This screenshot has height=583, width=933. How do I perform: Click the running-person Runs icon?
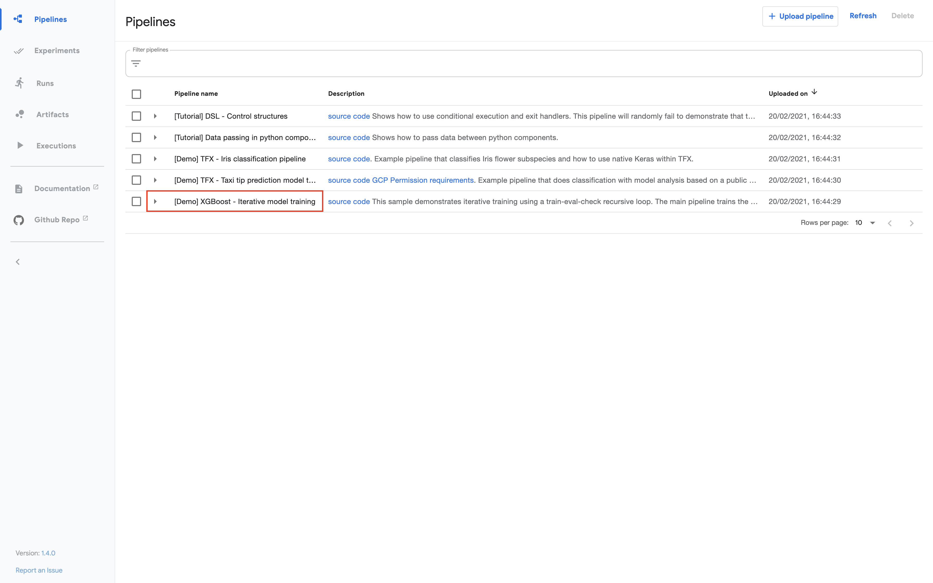click(x=19, y=83)
